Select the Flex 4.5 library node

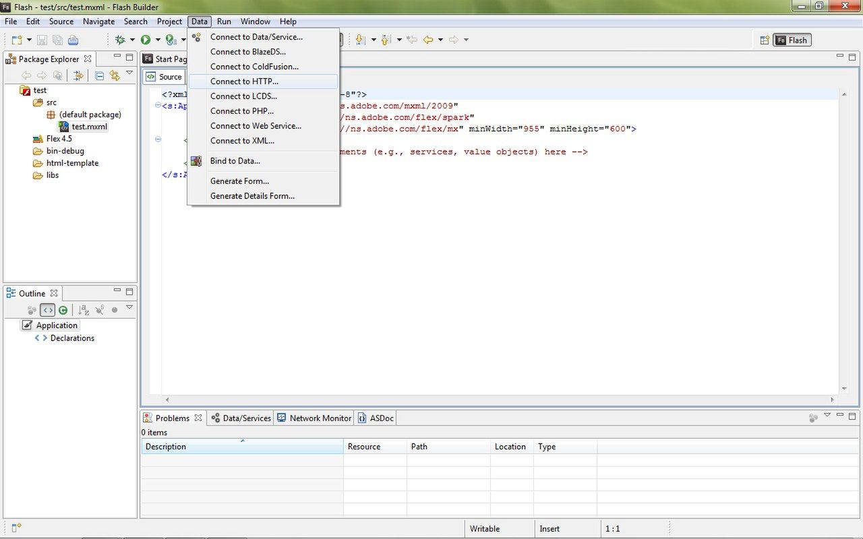point(53,139)
